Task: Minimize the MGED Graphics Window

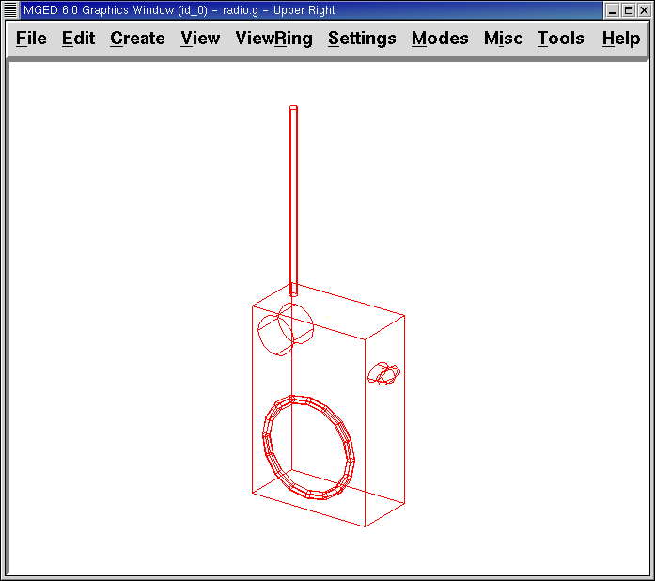Action: [x=612, y=10]
